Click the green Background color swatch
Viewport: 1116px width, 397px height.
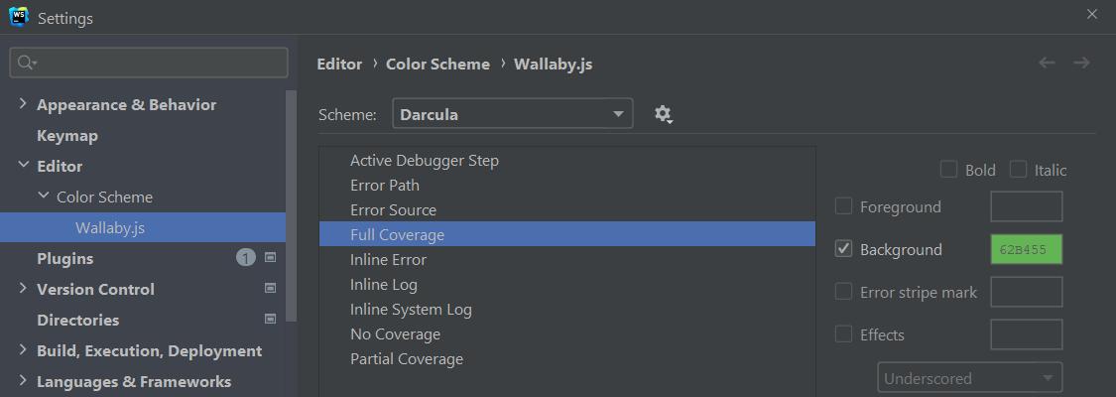1027,250
